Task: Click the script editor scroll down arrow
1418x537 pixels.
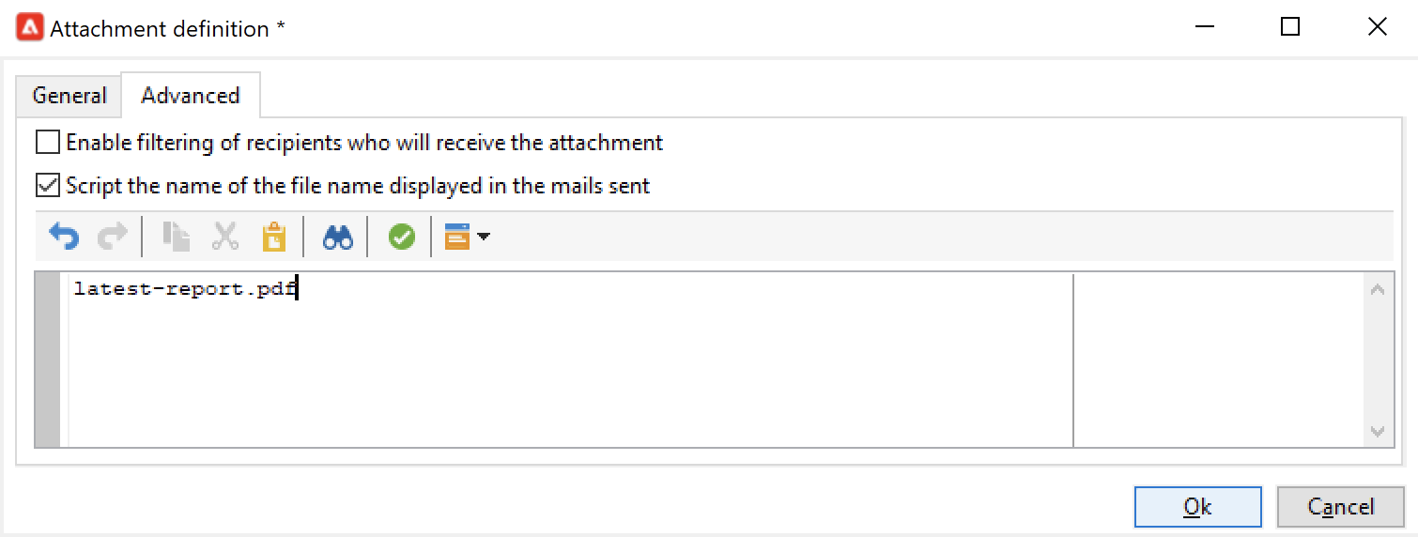Action: [1378, 432]
